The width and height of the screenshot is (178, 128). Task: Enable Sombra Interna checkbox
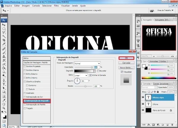[x=25, y=70]
